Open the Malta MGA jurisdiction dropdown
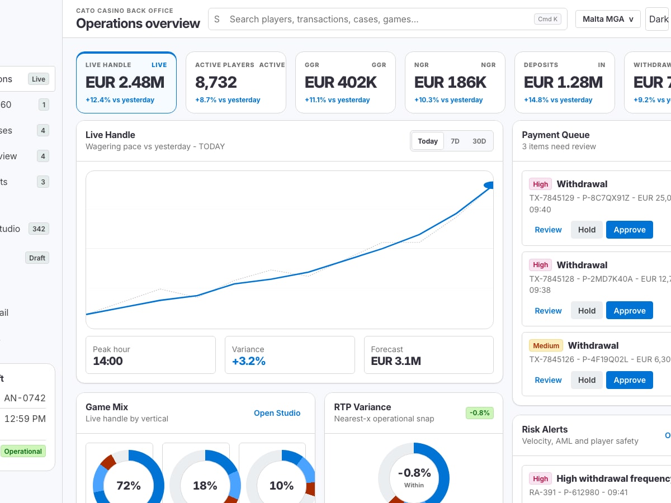 tap(608, 19)
